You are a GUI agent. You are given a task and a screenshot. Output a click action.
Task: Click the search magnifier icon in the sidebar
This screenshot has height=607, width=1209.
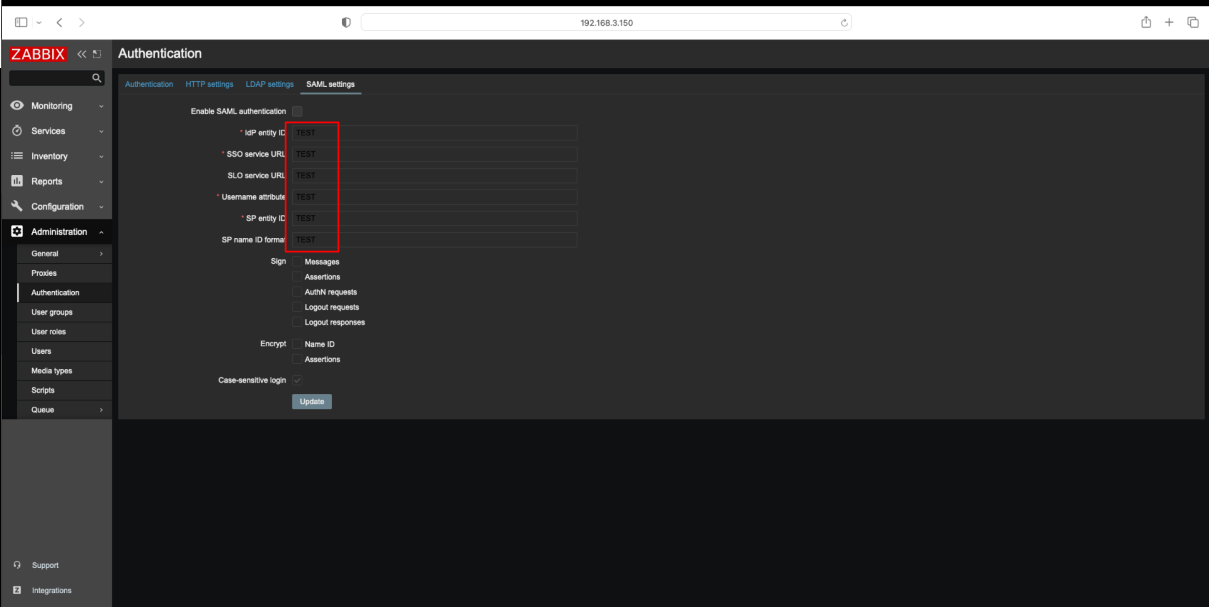click(96, 78)
